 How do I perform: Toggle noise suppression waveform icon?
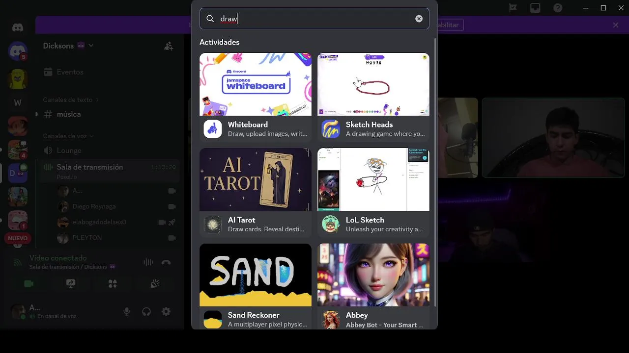point(148,262)
